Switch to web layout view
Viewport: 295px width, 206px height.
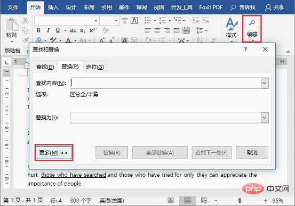click(x=204, y=201)
